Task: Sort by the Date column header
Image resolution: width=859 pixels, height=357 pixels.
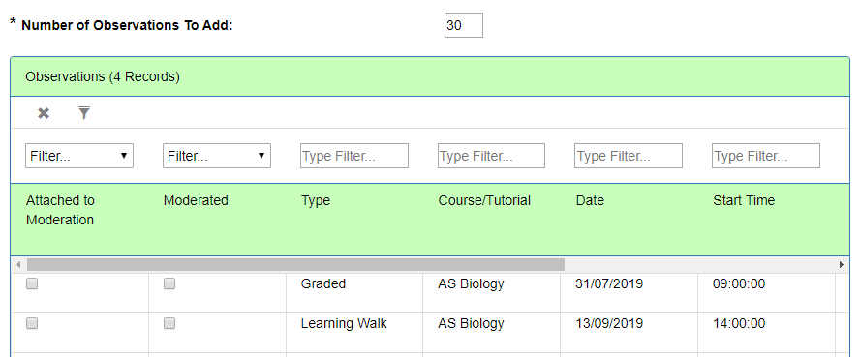Action: [590, 201]
